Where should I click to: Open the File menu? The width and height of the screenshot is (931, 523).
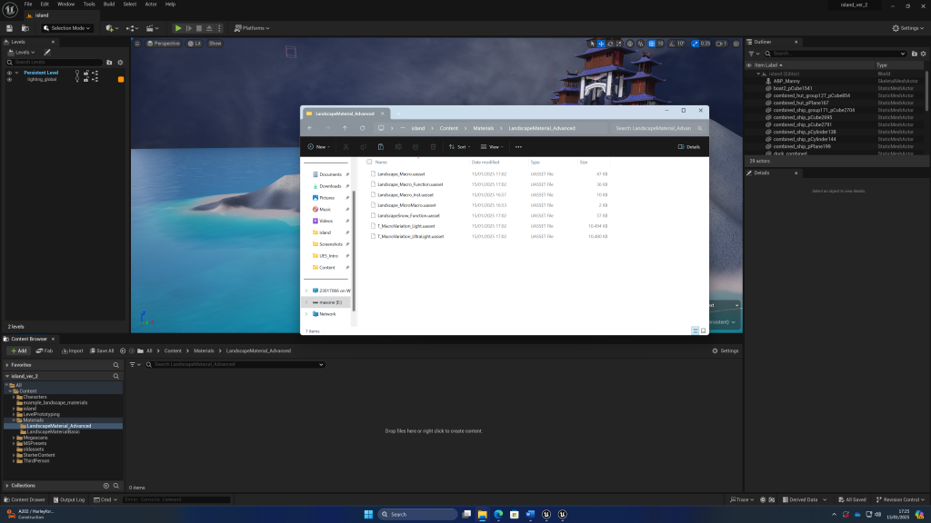(x=28, y=5)
